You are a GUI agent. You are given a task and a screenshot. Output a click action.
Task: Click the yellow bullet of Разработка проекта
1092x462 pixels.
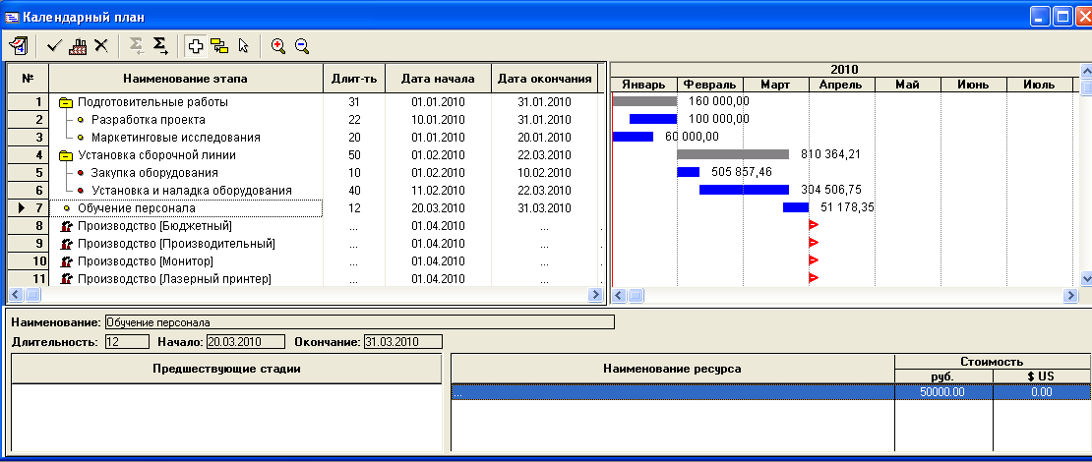point(80,120)
